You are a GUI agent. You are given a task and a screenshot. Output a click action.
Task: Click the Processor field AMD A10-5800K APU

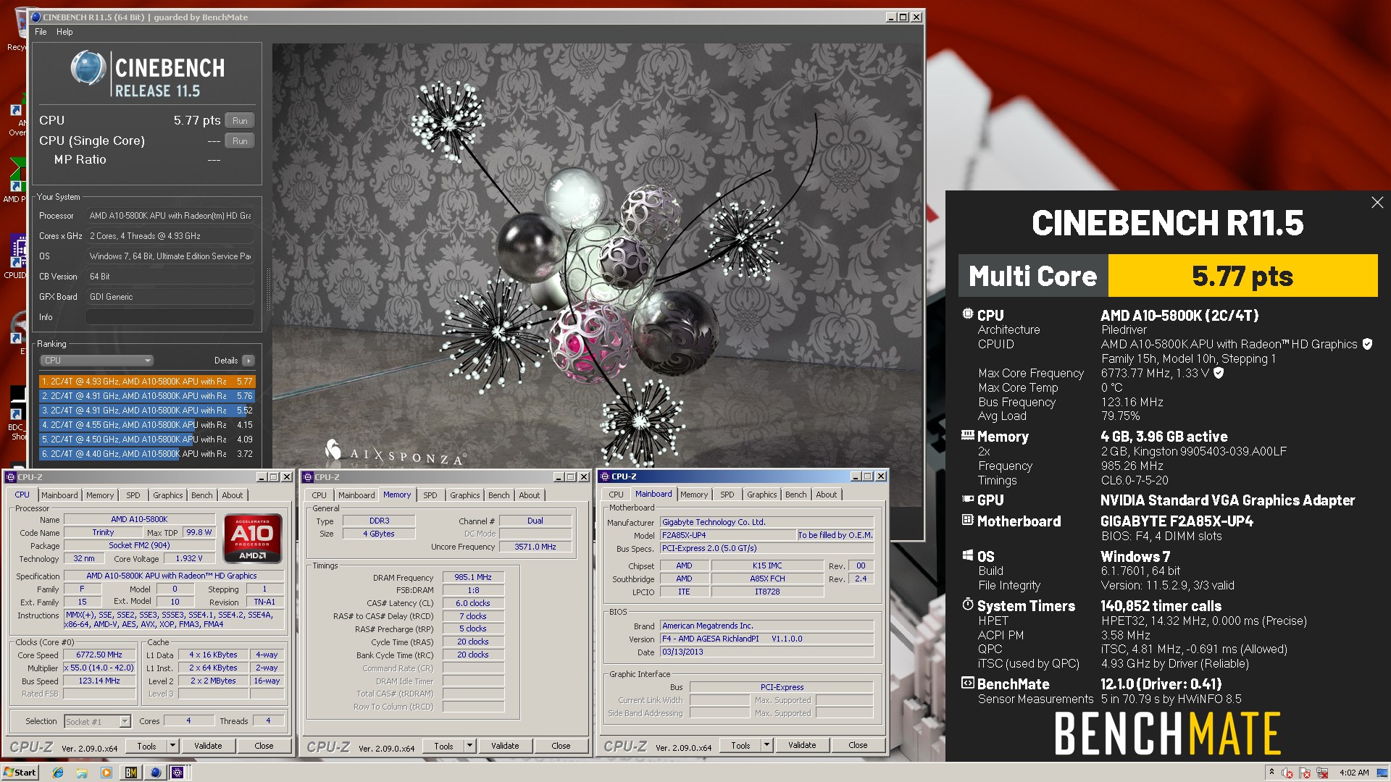coord(170,216)
